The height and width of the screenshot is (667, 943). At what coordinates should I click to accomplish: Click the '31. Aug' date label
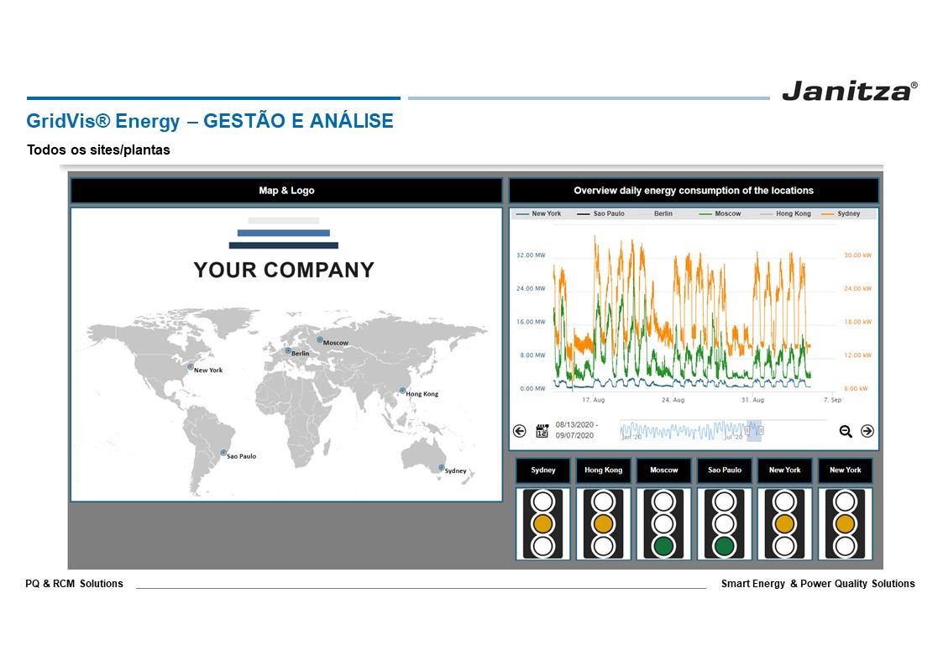click(752, 400)
